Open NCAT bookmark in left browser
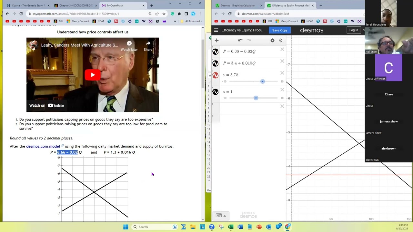Screen dimensions: 413x232 tap(98, 21)
